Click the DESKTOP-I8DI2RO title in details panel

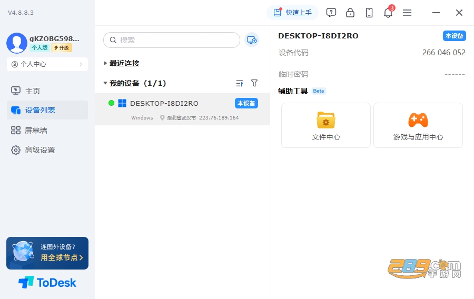coord(318,36)
